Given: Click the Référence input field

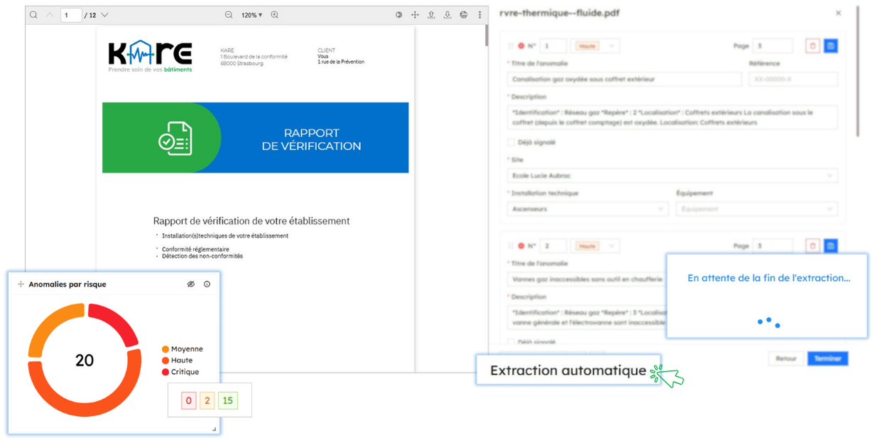Looking at the screenshot, I should pyautogui.click(x=793, y=80).
